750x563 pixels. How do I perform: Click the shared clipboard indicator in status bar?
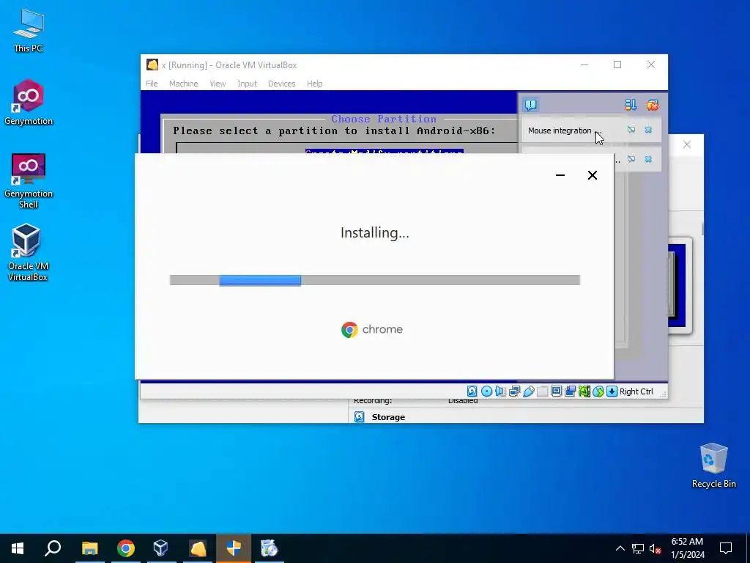(x=570, y=391)
